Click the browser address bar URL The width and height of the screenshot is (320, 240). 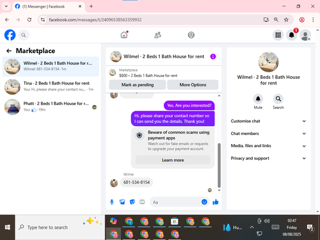click(x=95, y=20)
